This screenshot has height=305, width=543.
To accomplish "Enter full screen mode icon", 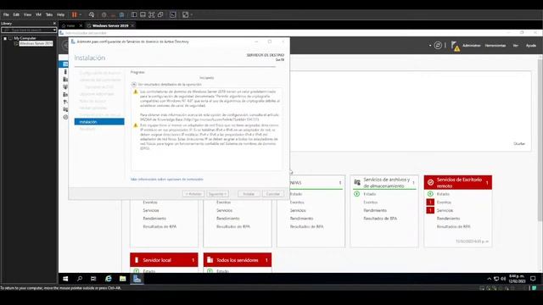I will [x=152, y=14].
